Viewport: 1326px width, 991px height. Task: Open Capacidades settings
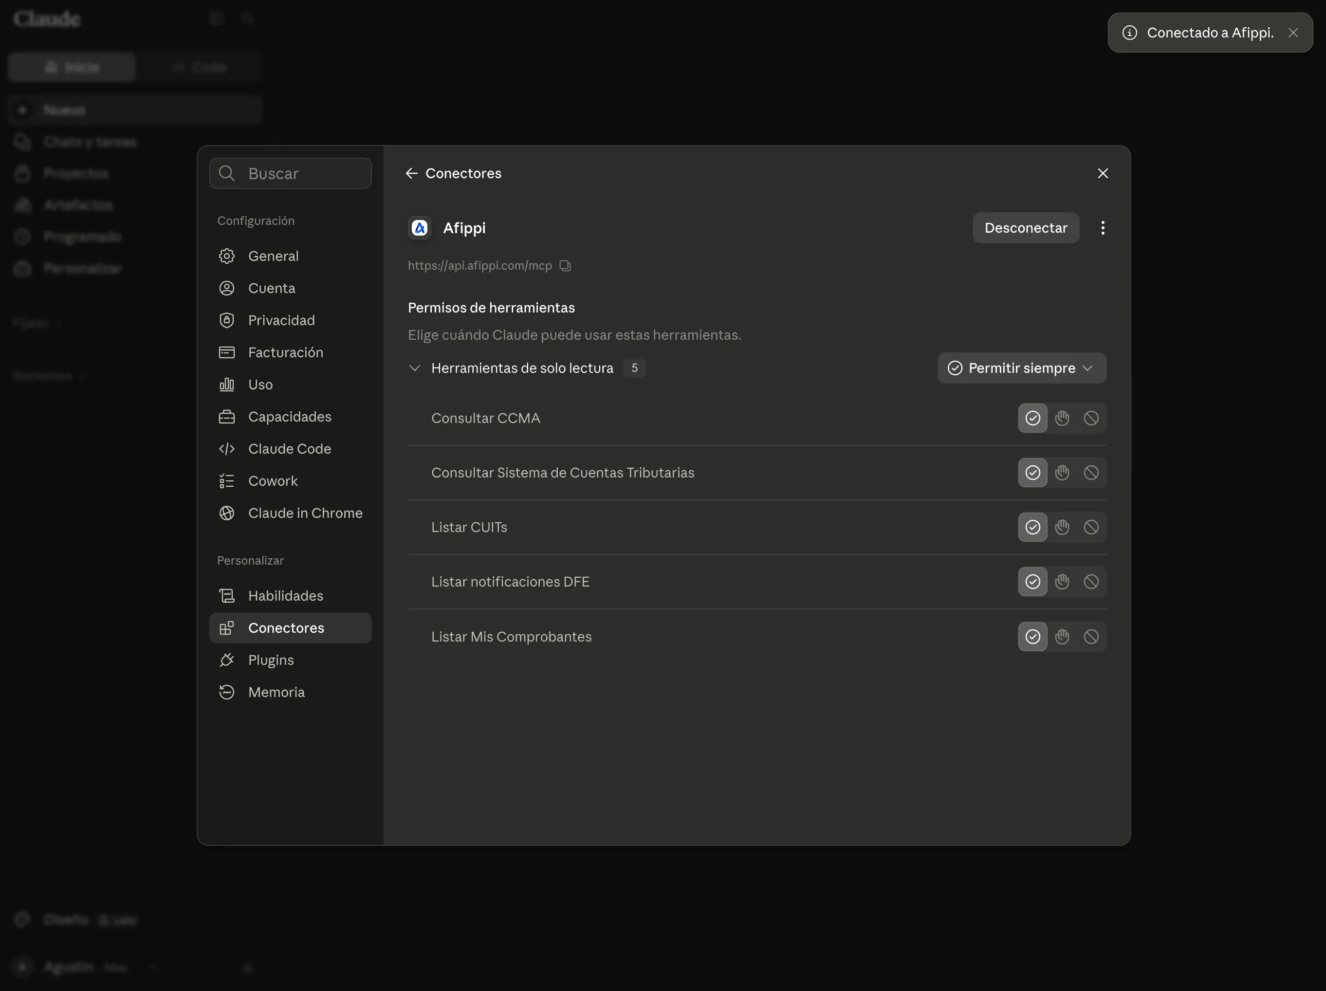[x=290, y=417]
